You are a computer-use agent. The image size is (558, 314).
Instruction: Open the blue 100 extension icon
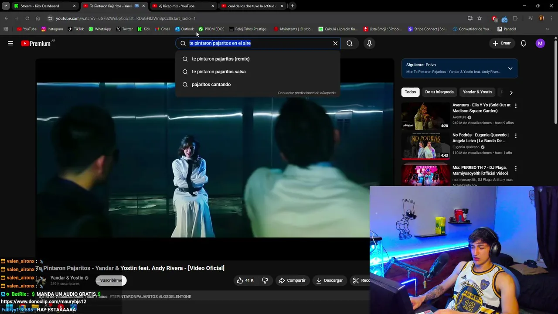point(504,19)
